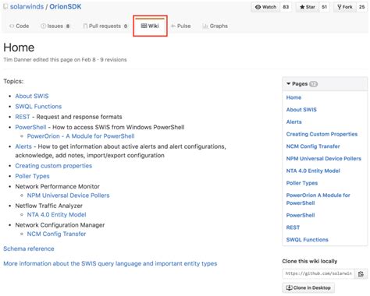The height and width of the screenshot is (296, 370).
Task: Open the Schema reference link
Action: click(x=29, y=248)
